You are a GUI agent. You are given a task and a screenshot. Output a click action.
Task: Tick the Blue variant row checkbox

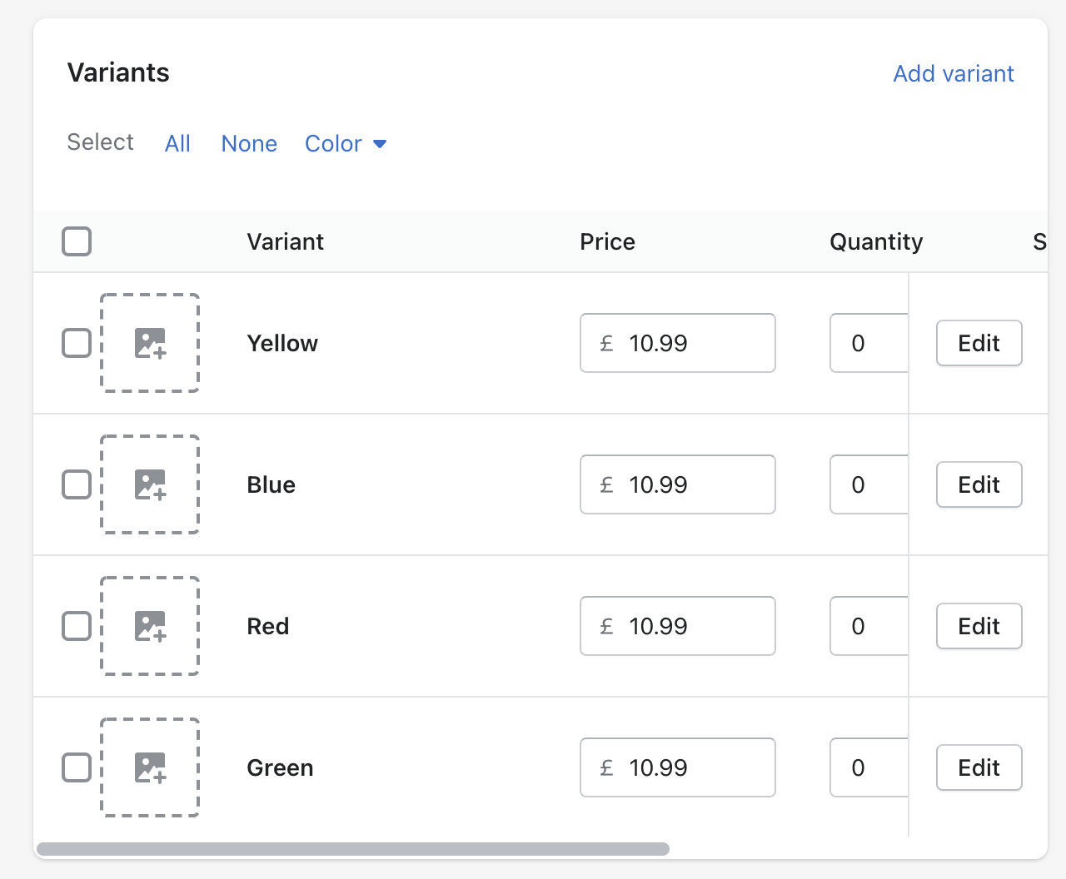76,484
